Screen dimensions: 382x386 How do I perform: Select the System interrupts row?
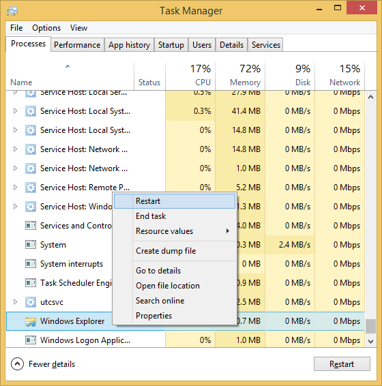click(x=186, y=264)
